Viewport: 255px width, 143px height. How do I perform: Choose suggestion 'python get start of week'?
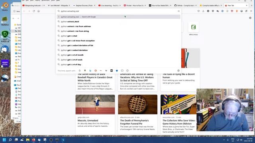click(x=119, y=60)
